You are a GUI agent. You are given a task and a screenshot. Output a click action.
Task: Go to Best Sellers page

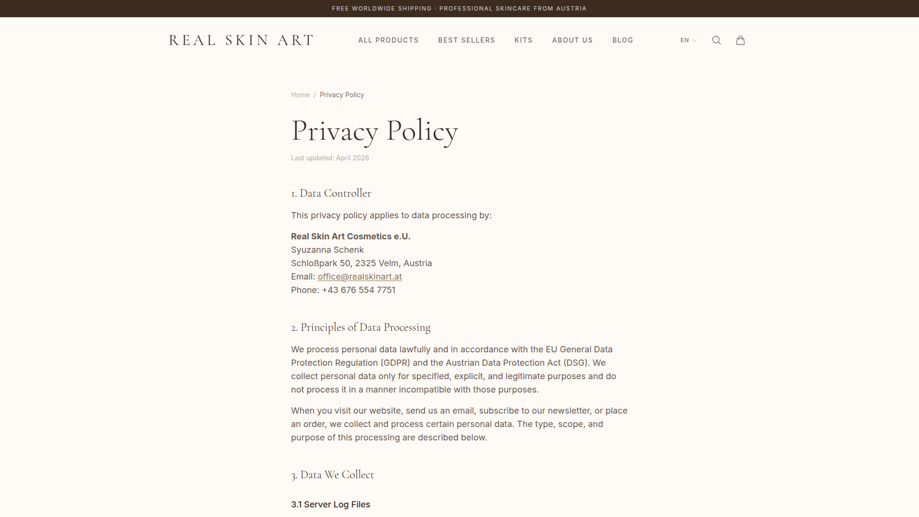click(x=466, y=40)
